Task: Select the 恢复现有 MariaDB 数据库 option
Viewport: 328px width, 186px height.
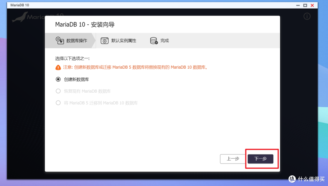Action: pyautogui.click(x=58, y=91)
